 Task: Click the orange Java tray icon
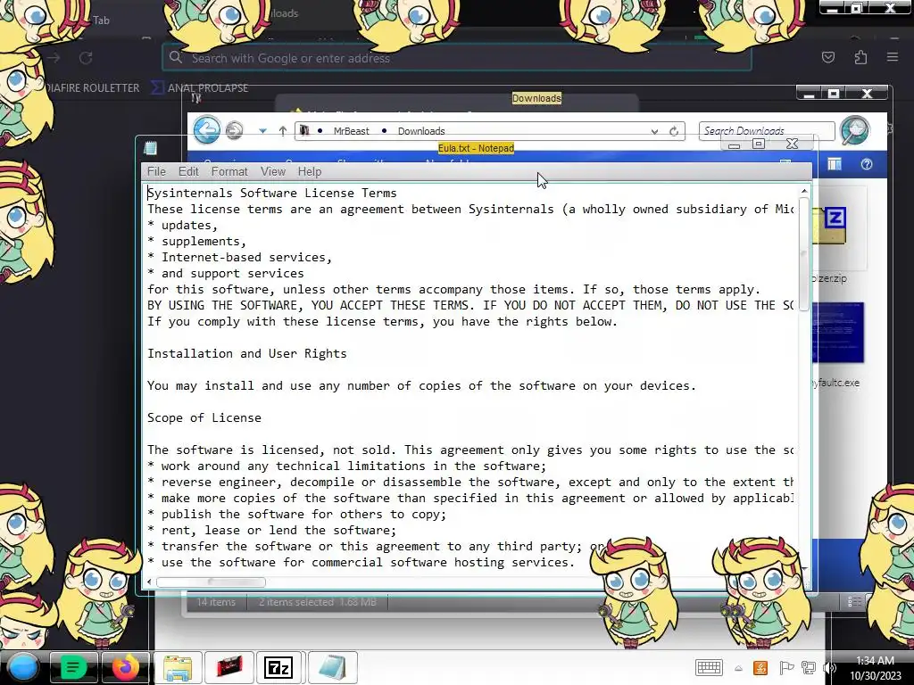point(760,667)
